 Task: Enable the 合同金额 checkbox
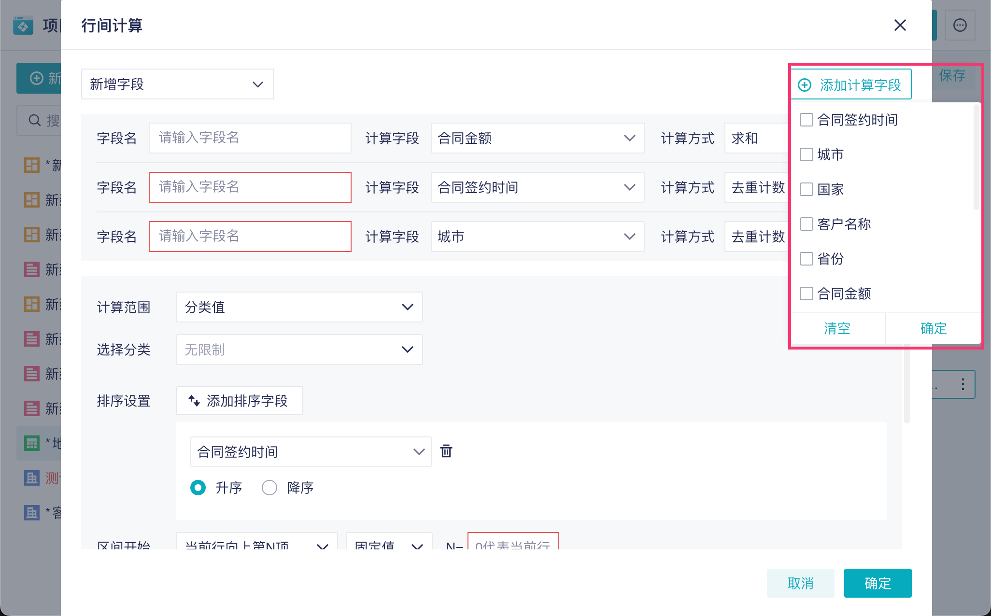(x=807, y=294)
